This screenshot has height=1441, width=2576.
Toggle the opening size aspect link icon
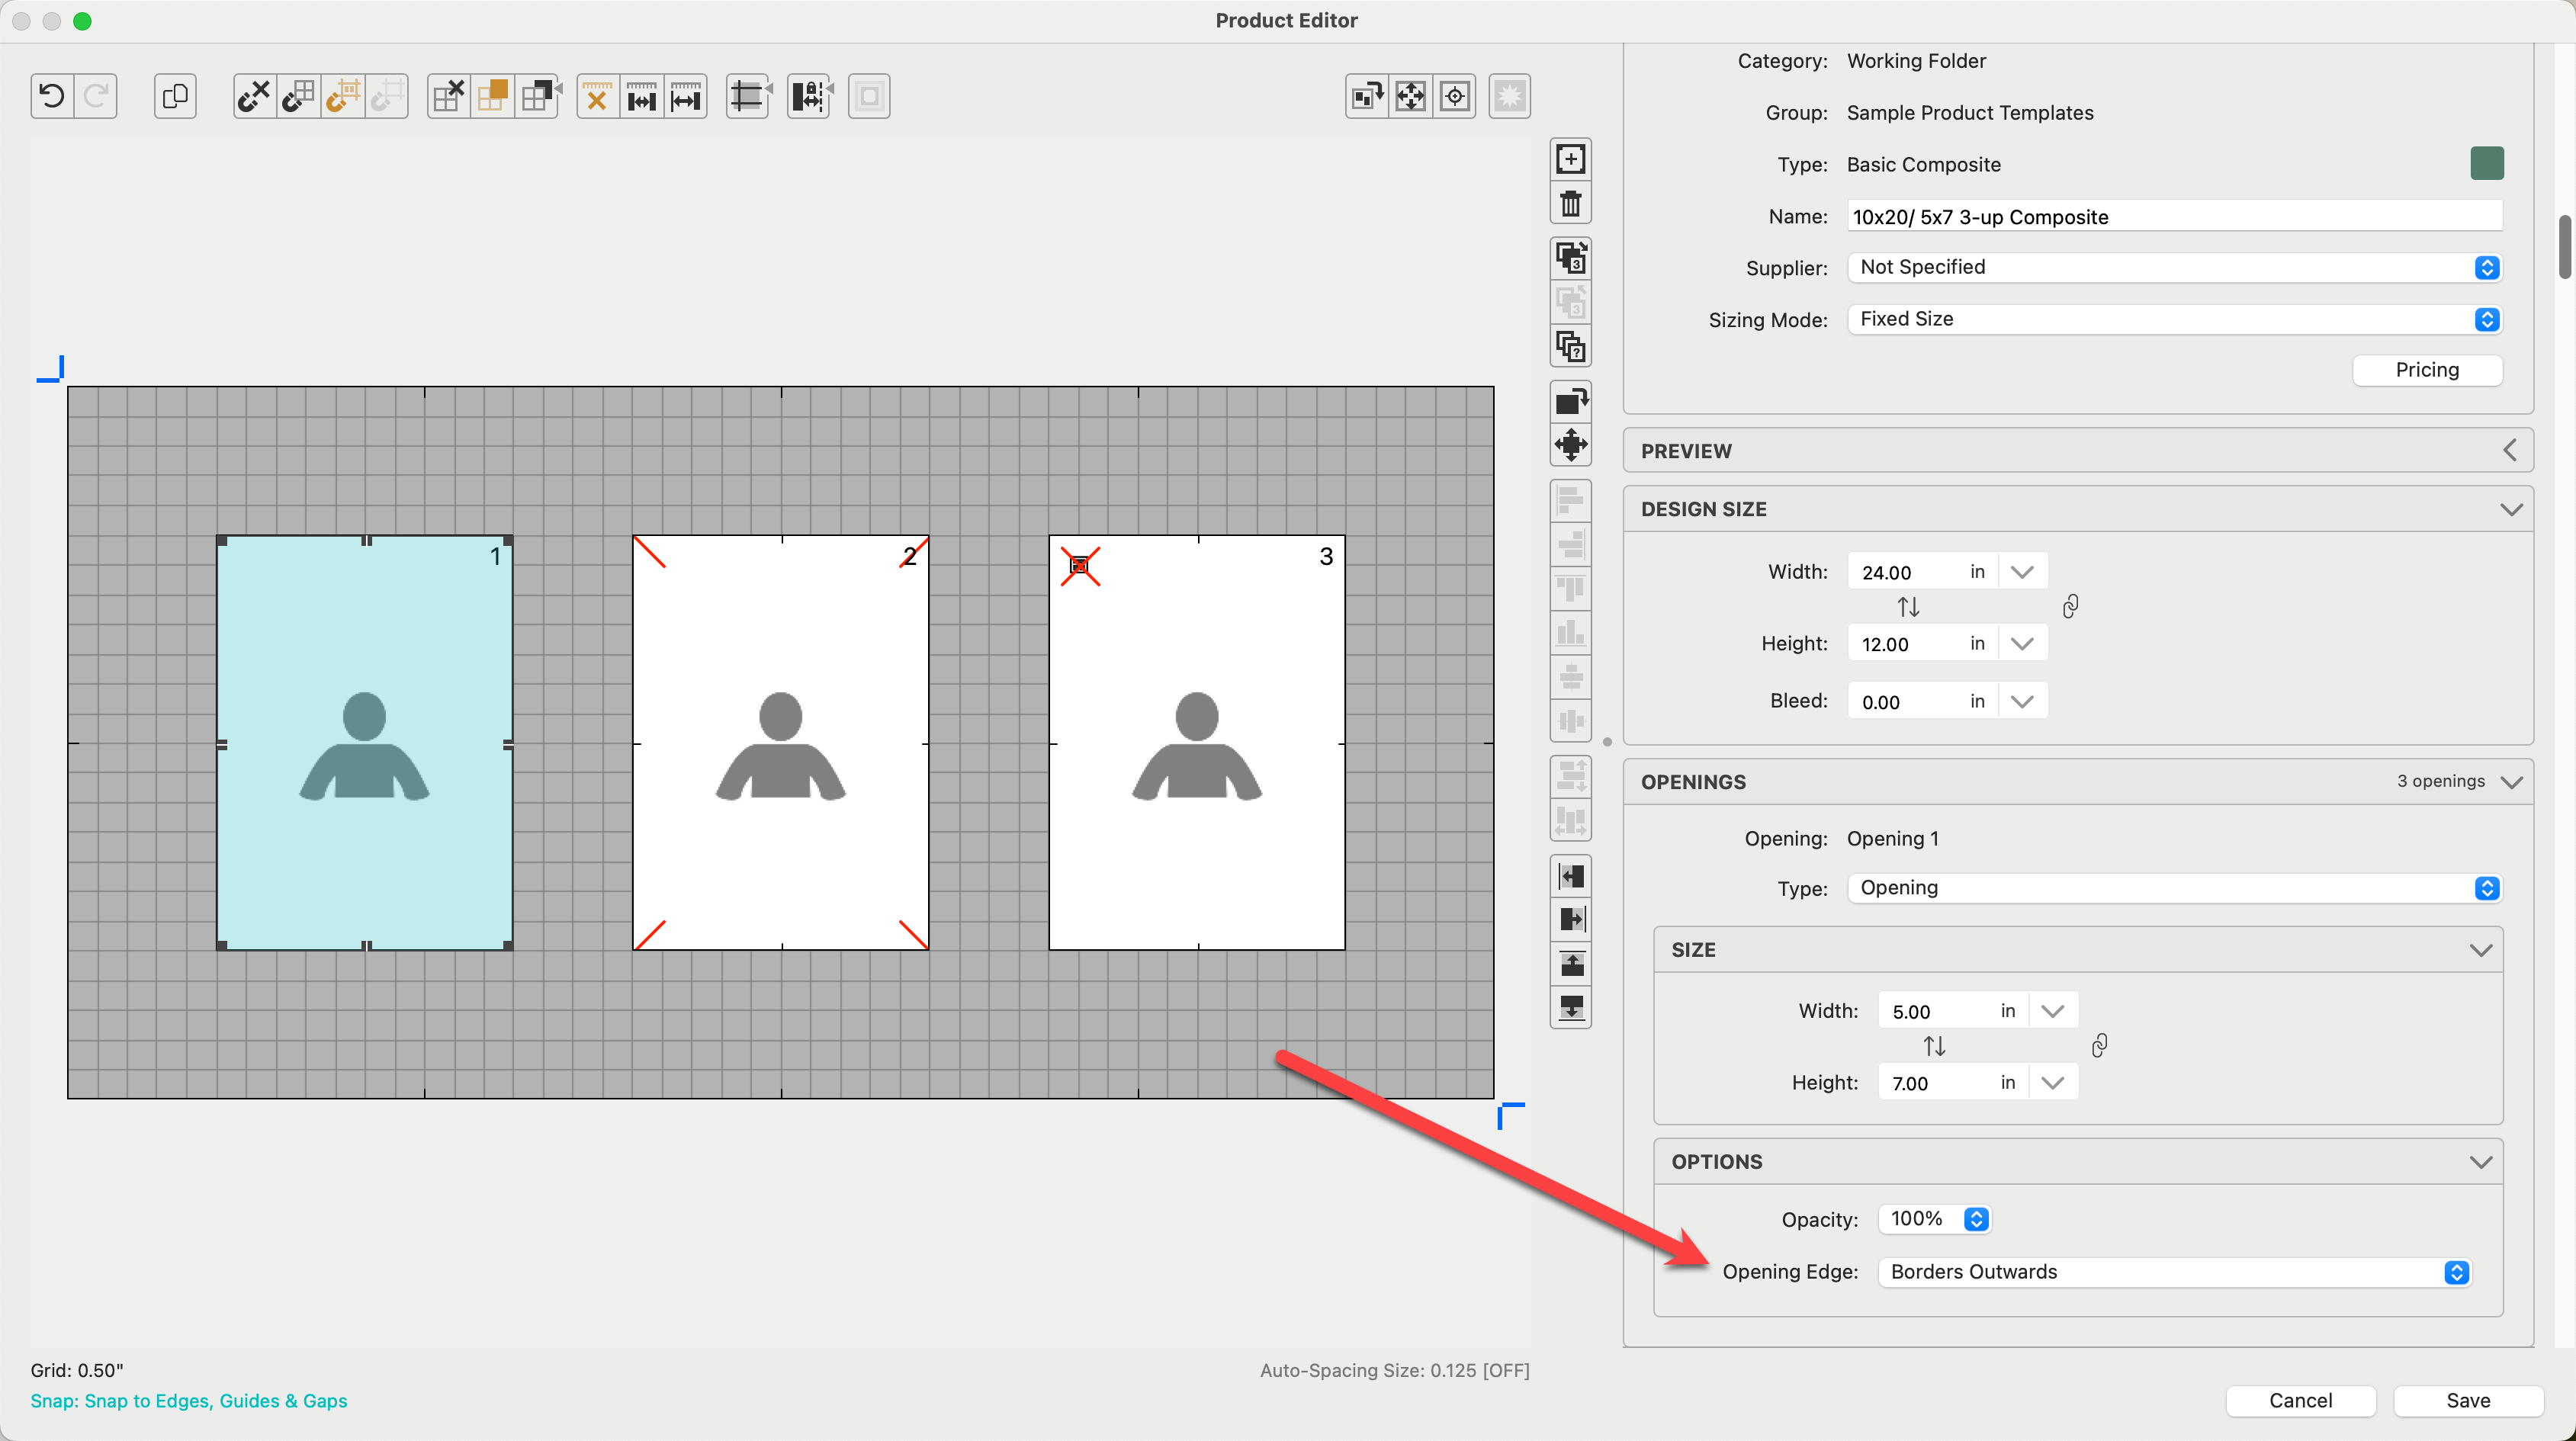click(2099, 1046)
